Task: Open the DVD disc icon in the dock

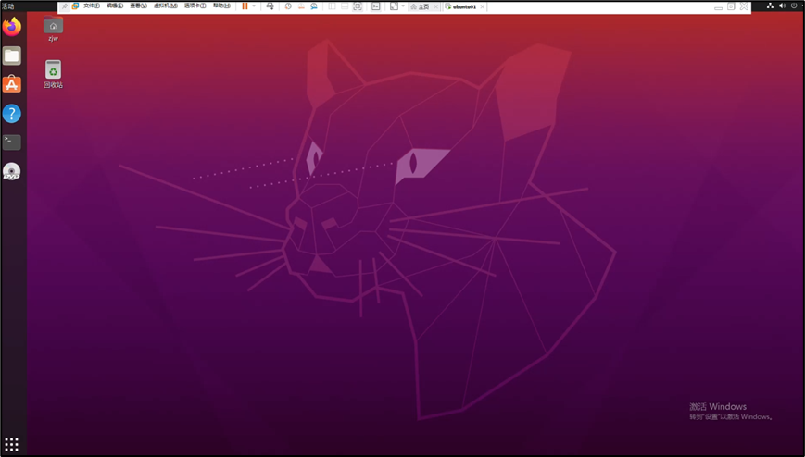Action: click(x=12, y=171)
